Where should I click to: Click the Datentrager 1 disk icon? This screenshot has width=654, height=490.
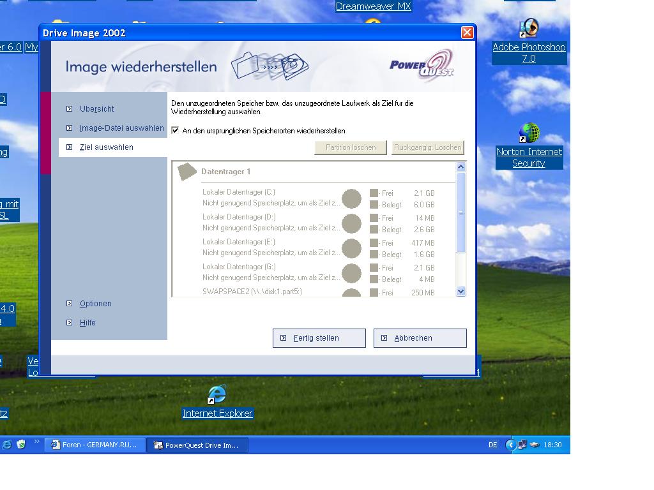186,171
